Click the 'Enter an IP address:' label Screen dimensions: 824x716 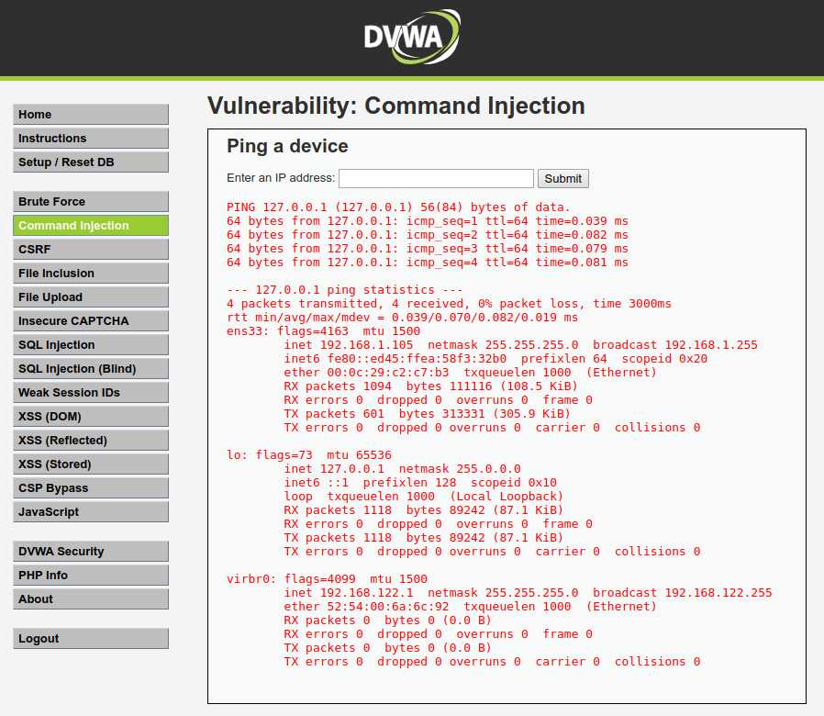(x=281, y=178)
